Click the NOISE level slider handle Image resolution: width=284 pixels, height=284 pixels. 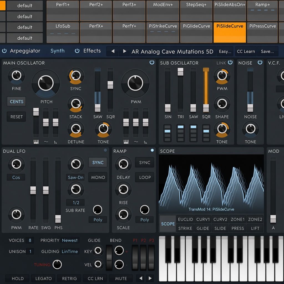click(250, 108)
